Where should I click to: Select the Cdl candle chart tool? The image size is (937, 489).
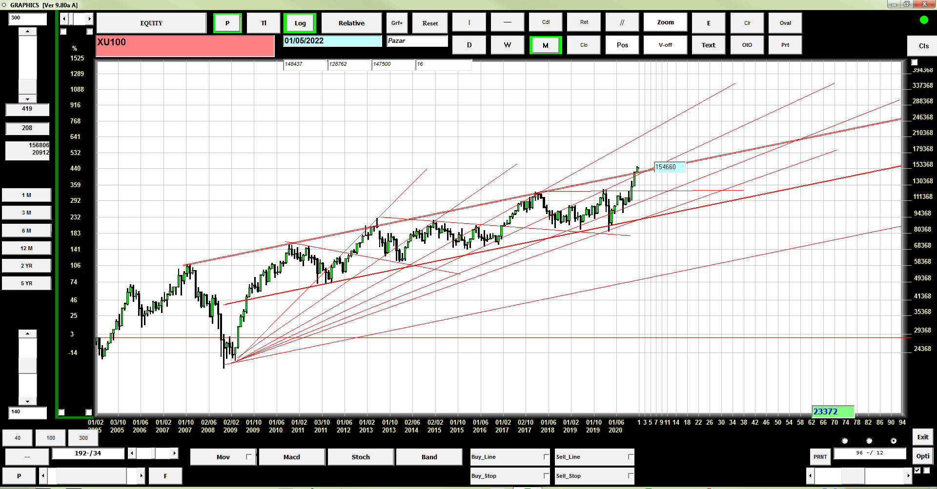coord(546,22)
